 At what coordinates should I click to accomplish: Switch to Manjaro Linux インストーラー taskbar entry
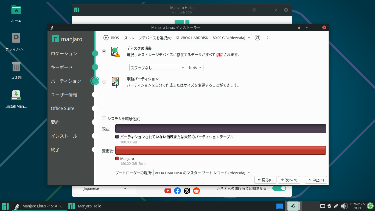coord(40,206)
